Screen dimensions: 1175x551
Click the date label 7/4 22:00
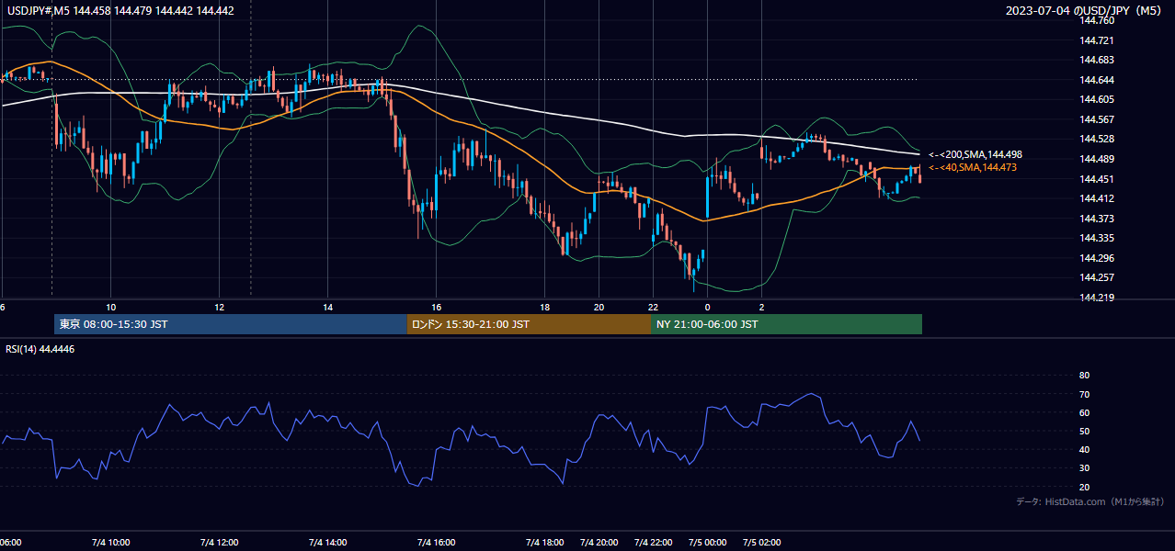tap(654, 543)
